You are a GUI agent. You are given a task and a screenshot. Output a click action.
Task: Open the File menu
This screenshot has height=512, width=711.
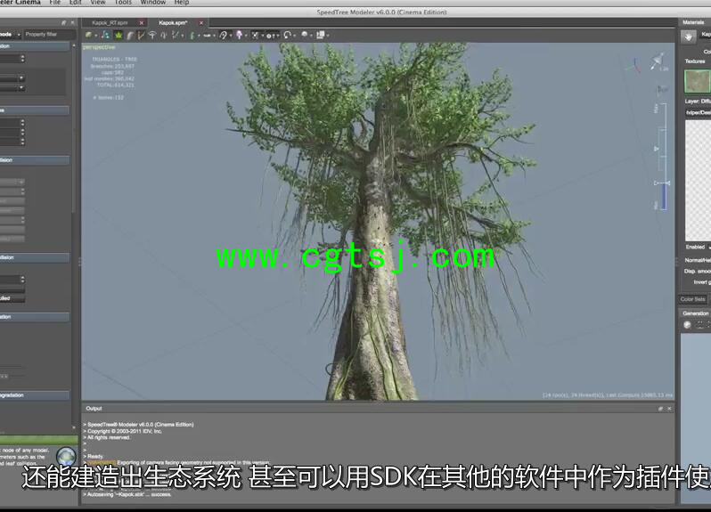[x=55, y=3]
